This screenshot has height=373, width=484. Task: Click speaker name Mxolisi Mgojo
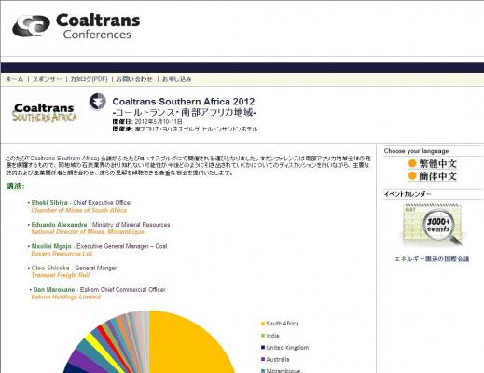[x=51, y=246]
